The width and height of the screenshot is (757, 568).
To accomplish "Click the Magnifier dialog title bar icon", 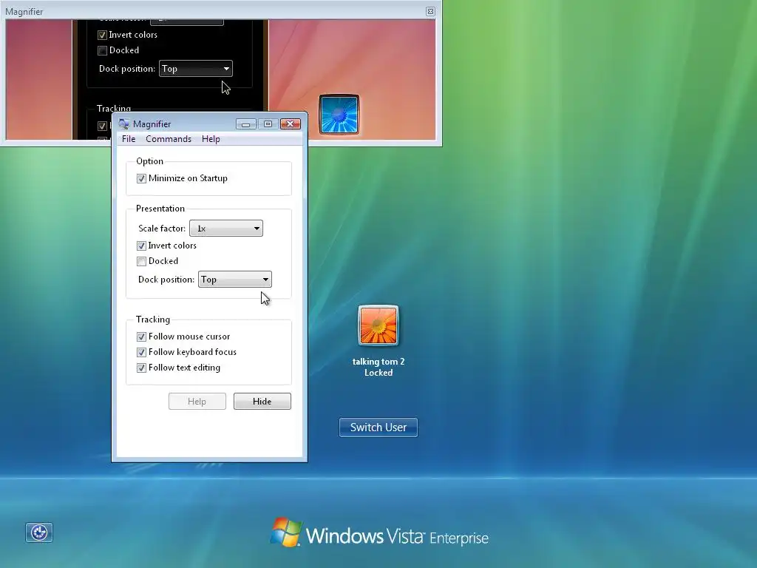I will (124, 124).
